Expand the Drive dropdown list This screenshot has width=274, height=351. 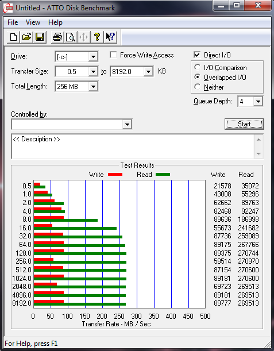[x=93, y=57]
